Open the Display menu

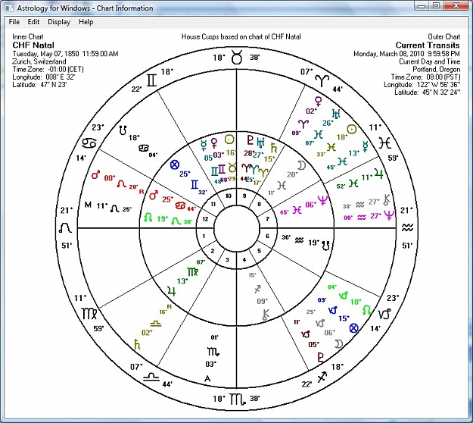(x=59, y=22)
